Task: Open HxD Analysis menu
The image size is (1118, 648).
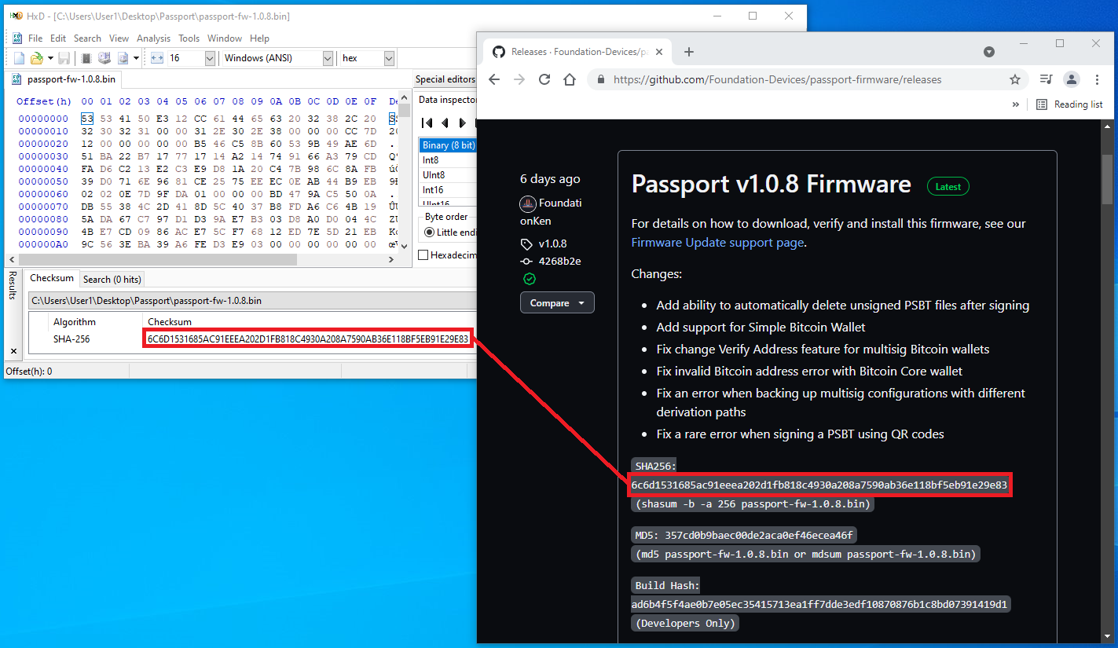Action: point(153,38)
